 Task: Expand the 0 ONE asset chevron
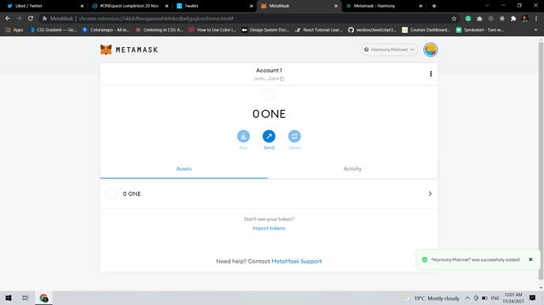[x=430, y=193]
